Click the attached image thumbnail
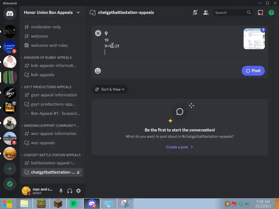This screenshot has width=279, height=209. click(254, 39)
